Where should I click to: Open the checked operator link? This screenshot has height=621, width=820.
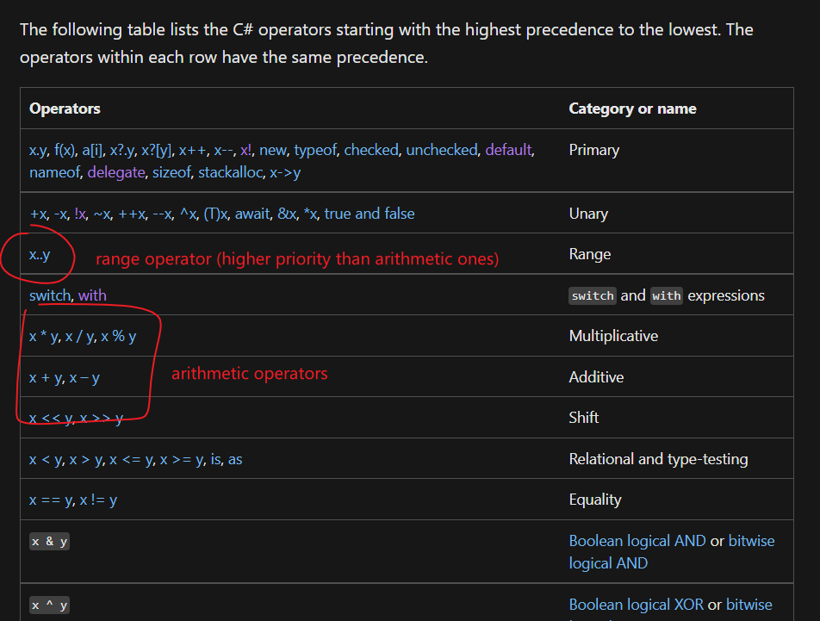pos(371,151)
